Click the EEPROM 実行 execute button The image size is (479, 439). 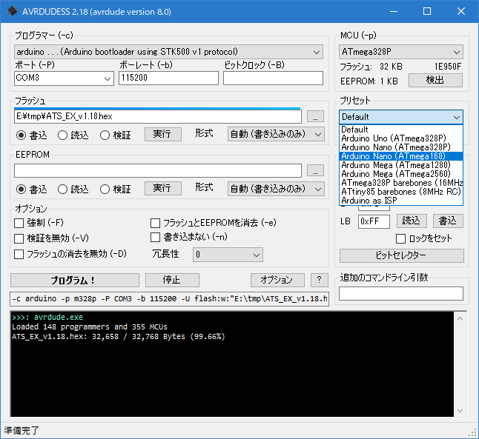pyautogui.click(x=163, y=188)
